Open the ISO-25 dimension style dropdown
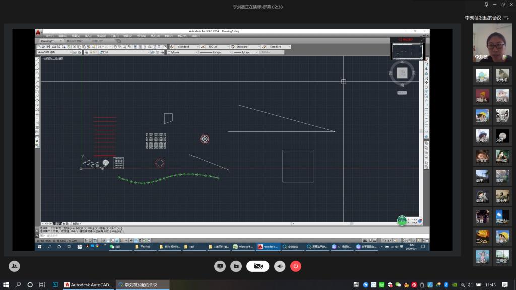The image size is (516, 290). click(x=218, y=47)
